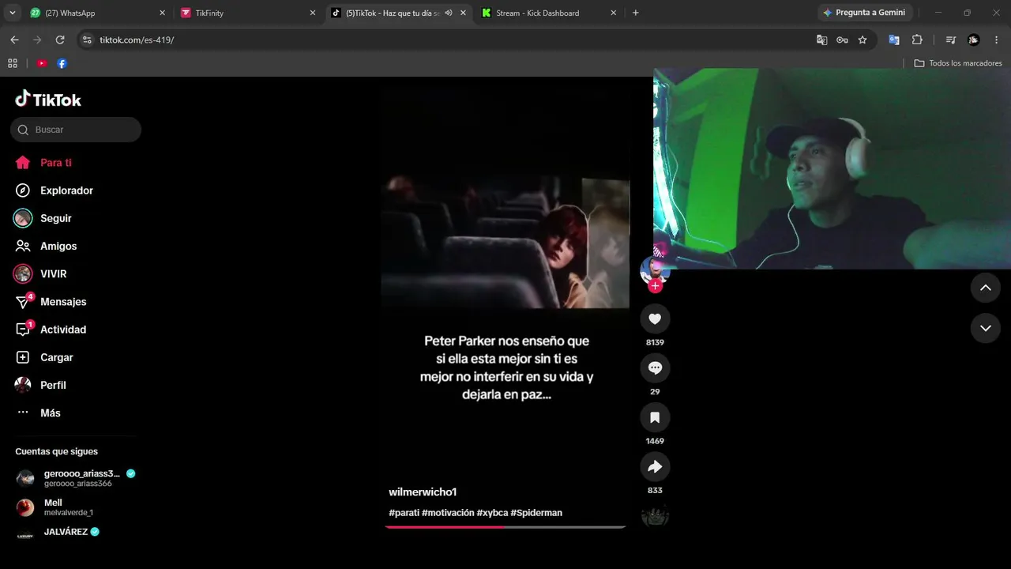Open the Cargar upload page
The width and height of the screenshot is (1011, 569).
point(45,357)
